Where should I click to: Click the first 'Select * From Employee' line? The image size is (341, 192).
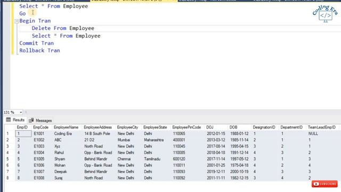54,6
